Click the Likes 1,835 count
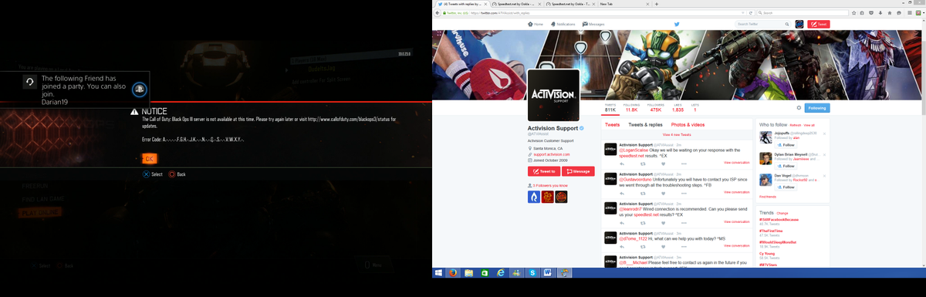Image resolution: width=926 pixels, height=297 pixels. (x=678, y=109)
